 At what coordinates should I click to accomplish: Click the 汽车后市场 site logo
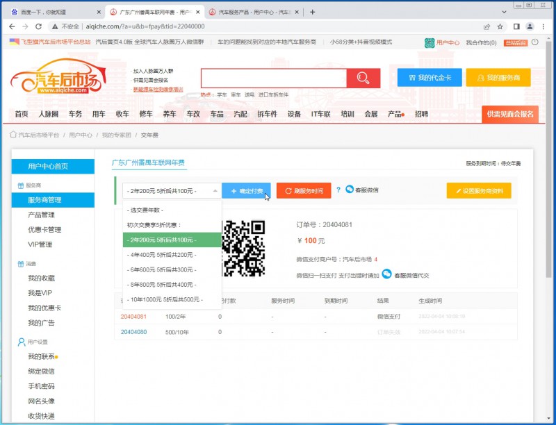[58, 76]
